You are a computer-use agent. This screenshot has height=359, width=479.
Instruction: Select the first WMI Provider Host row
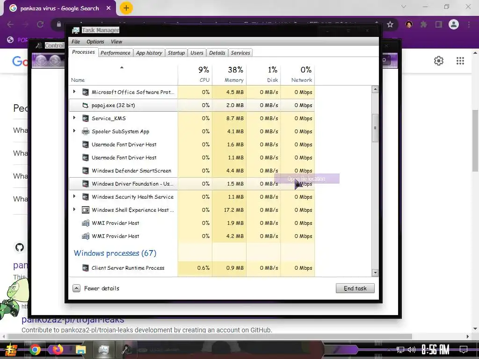(191, 223)
